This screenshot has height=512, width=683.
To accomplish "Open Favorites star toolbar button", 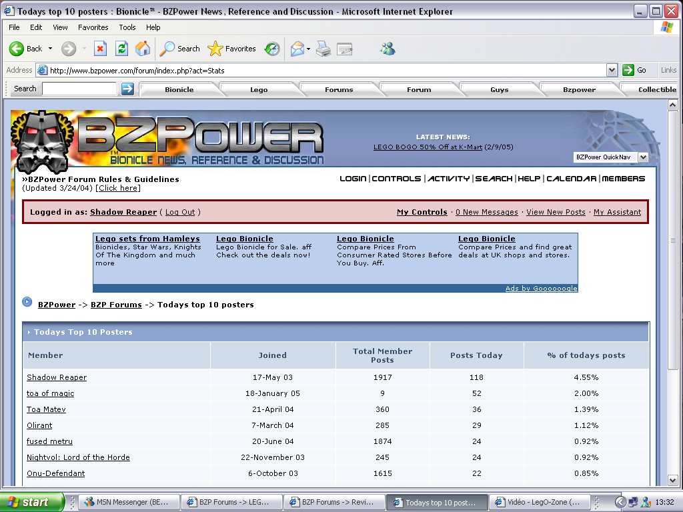I will point(231,49).
